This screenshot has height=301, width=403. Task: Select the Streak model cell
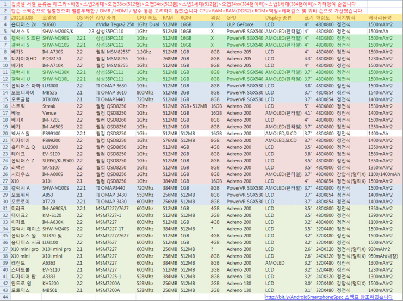[x=49, y=106]
